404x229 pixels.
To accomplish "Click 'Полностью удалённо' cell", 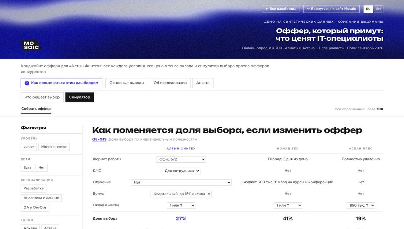I will (x=361, y=159).
